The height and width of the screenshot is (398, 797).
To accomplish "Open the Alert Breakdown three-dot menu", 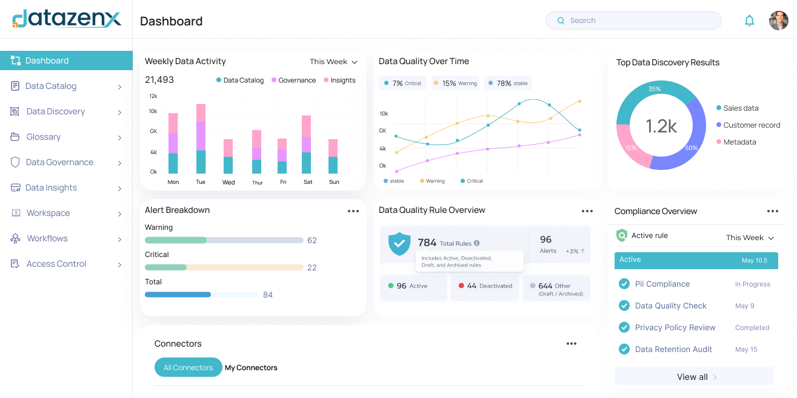I will [353, 211].
